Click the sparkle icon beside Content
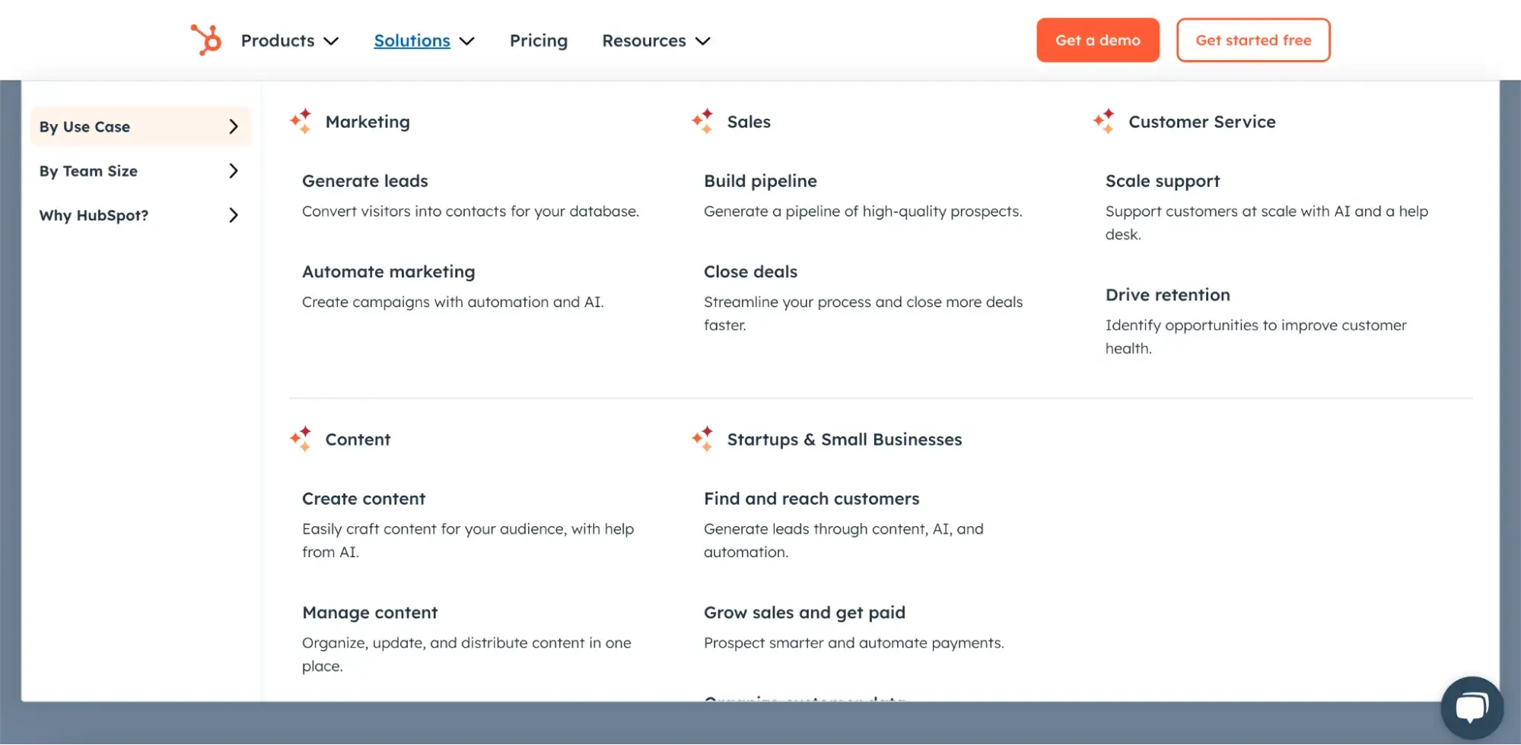This screenshot has height=745, width=1521. [301, 439]
